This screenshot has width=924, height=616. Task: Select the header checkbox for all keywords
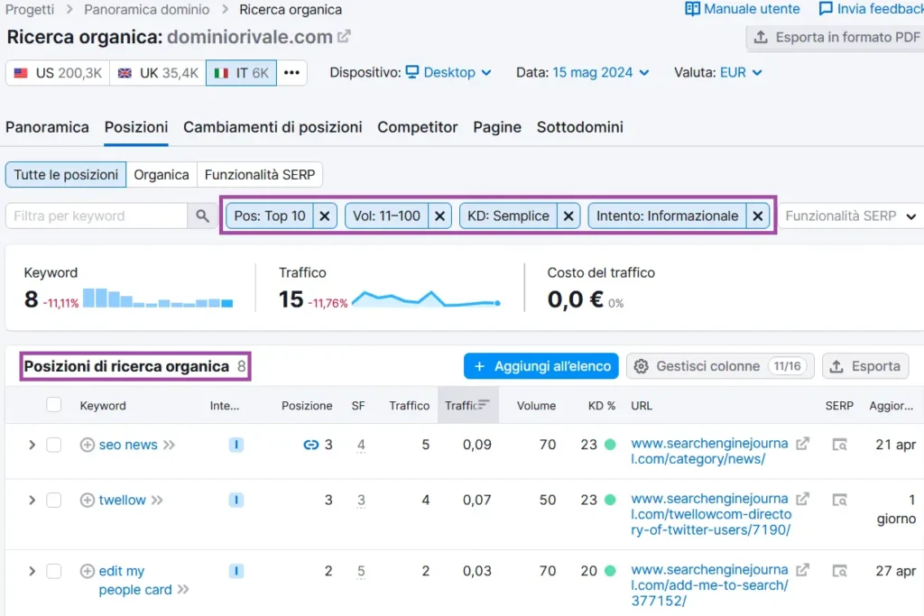(54, 405)
